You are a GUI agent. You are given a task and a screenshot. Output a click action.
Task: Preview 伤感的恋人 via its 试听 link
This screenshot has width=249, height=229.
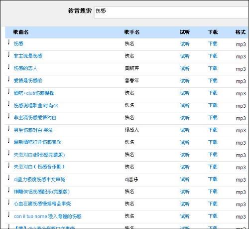click(x=185, y=68)
